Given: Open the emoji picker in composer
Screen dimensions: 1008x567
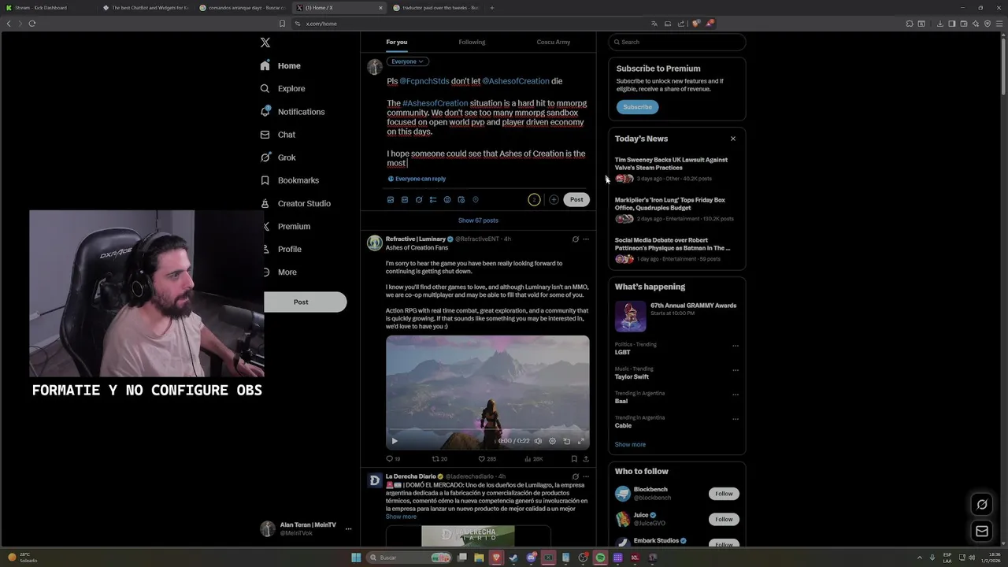Looking at the screenshot, I should click(447, 200).
